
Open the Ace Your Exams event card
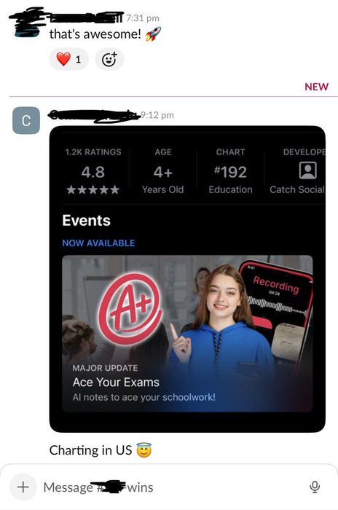[187, 334]
